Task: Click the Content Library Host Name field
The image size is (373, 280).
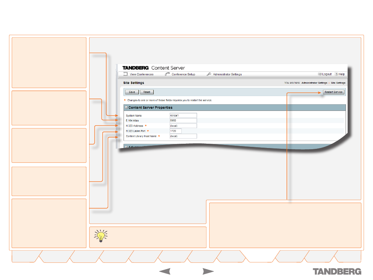Action: [183, 136]
